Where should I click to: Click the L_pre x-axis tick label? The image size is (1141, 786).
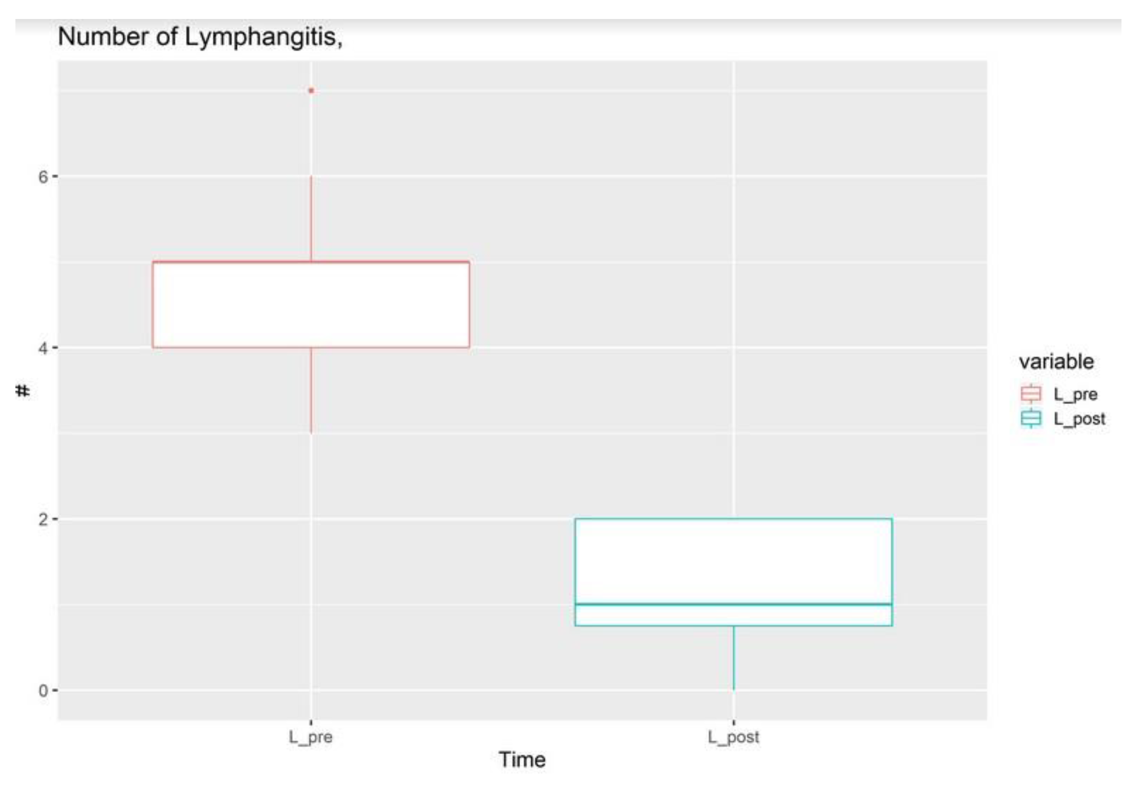point(311,737)
